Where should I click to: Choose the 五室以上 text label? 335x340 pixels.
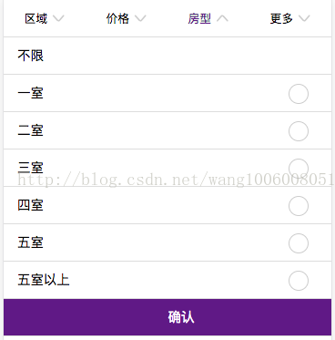click(x=44, y=280)
